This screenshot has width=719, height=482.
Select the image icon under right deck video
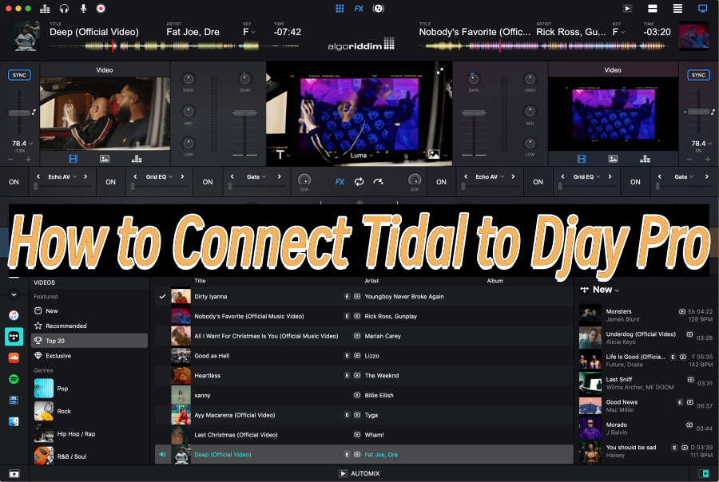[613, 159]
